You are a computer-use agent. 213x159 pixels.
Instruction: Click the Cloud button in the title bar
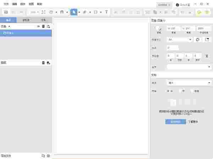pos(164,5)
